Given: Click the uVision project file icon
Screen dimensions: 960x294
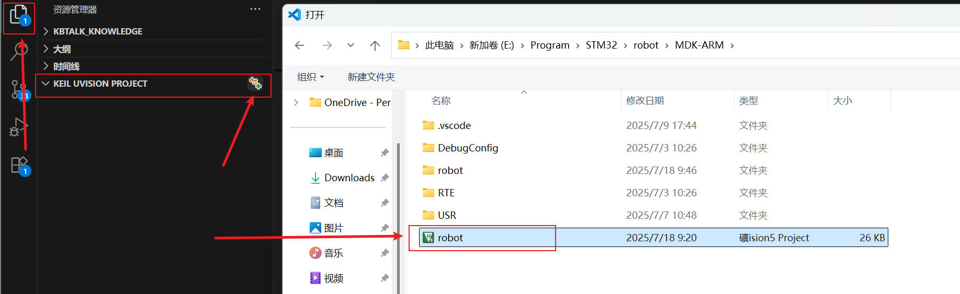Looking at the screenshot, I should [x=428, y=238].
